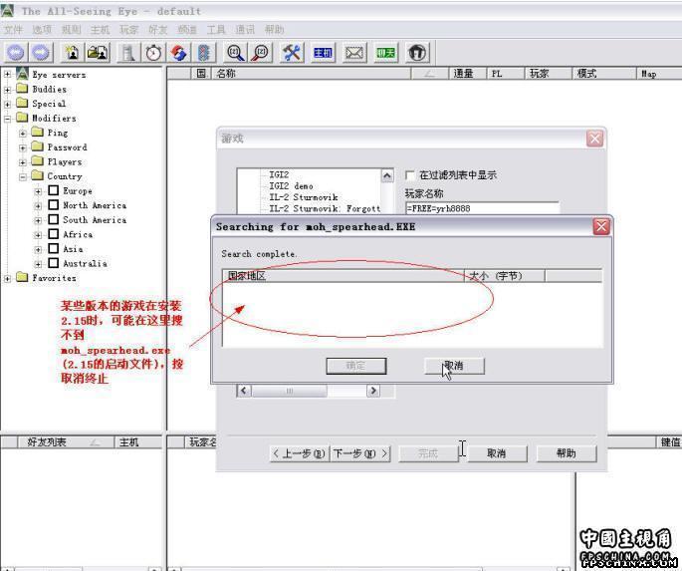The width and height of the screenshot is (682, 571).
Task: Click the dark helmet-face toolbar icon
Action: (417, 53)
